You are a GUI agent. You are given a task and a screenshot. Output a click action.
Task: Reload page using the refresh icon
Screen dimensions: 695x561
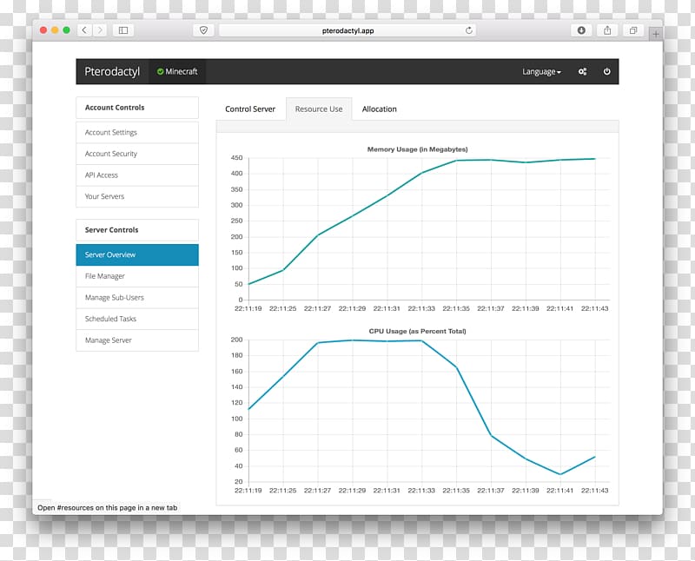pyautogui.click(x=468, y=30)
